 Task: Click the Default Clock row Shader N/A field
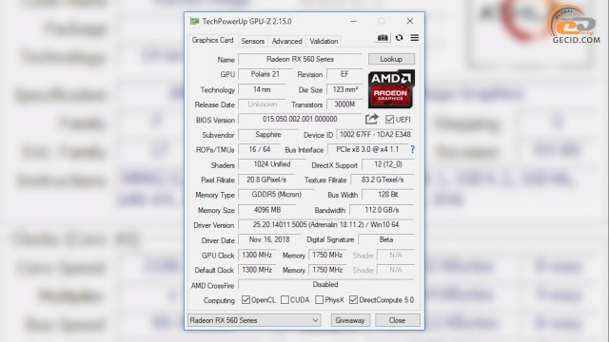[396, 270]
